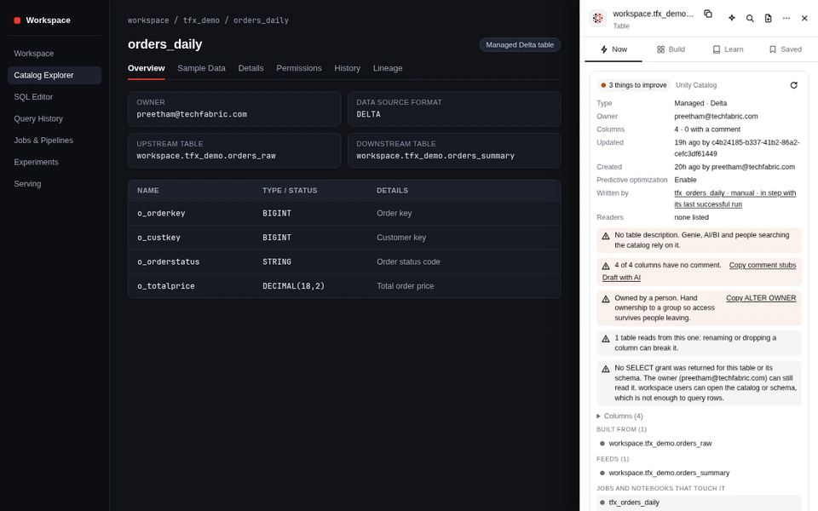The height and width of the screenshot is (511, 818).
Task: Click warning icon beside No SELECT grant
Action: (x=606, y=369)
